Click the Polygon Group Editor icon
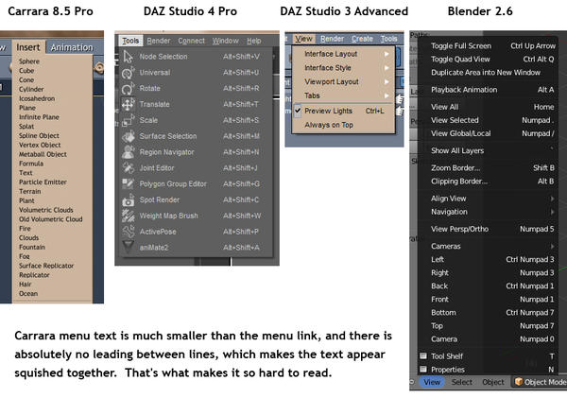Viewport: 567px width, 398px height. [x=128, y=184]
